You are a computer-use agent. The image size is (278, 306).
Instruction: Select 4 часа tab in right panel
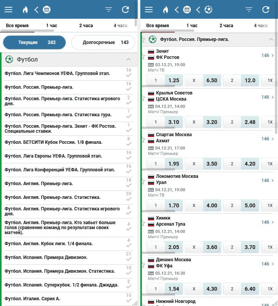261,26
